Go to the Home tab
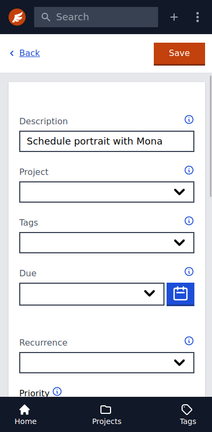Image resolution: width=212 pixels, height=432 pixels. tap(25, 414)
